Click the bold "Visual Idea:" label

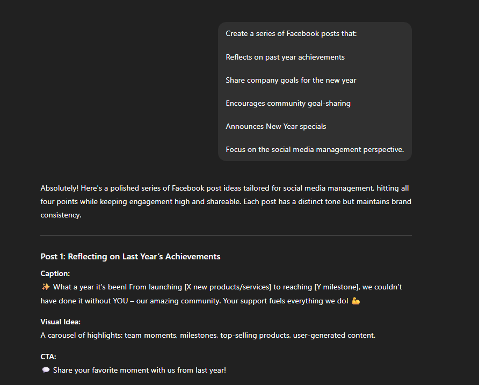61,322
